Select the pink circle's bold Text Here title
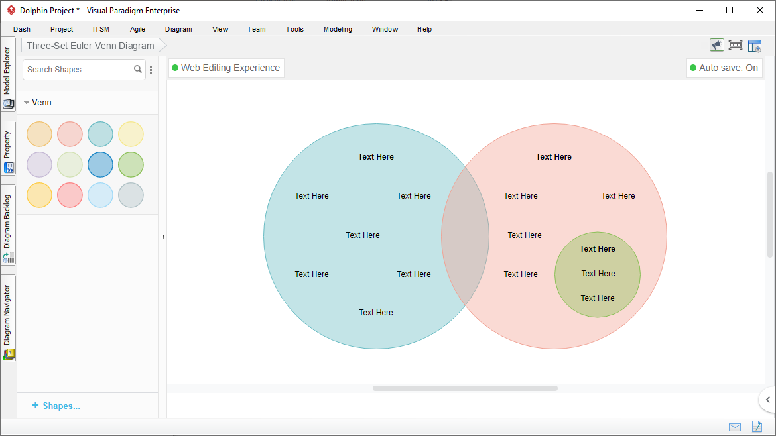The width and height of the screenshot is (776, 436). point(554,156)
